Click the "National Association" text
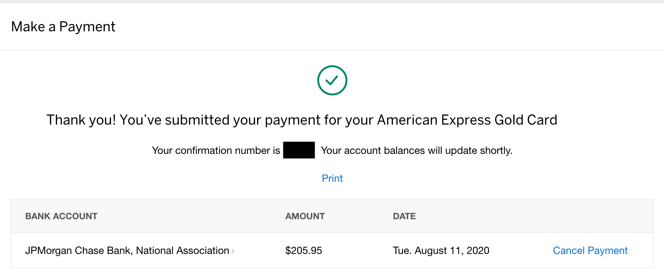The image size is (664, 273). click(x=183, y=251)
